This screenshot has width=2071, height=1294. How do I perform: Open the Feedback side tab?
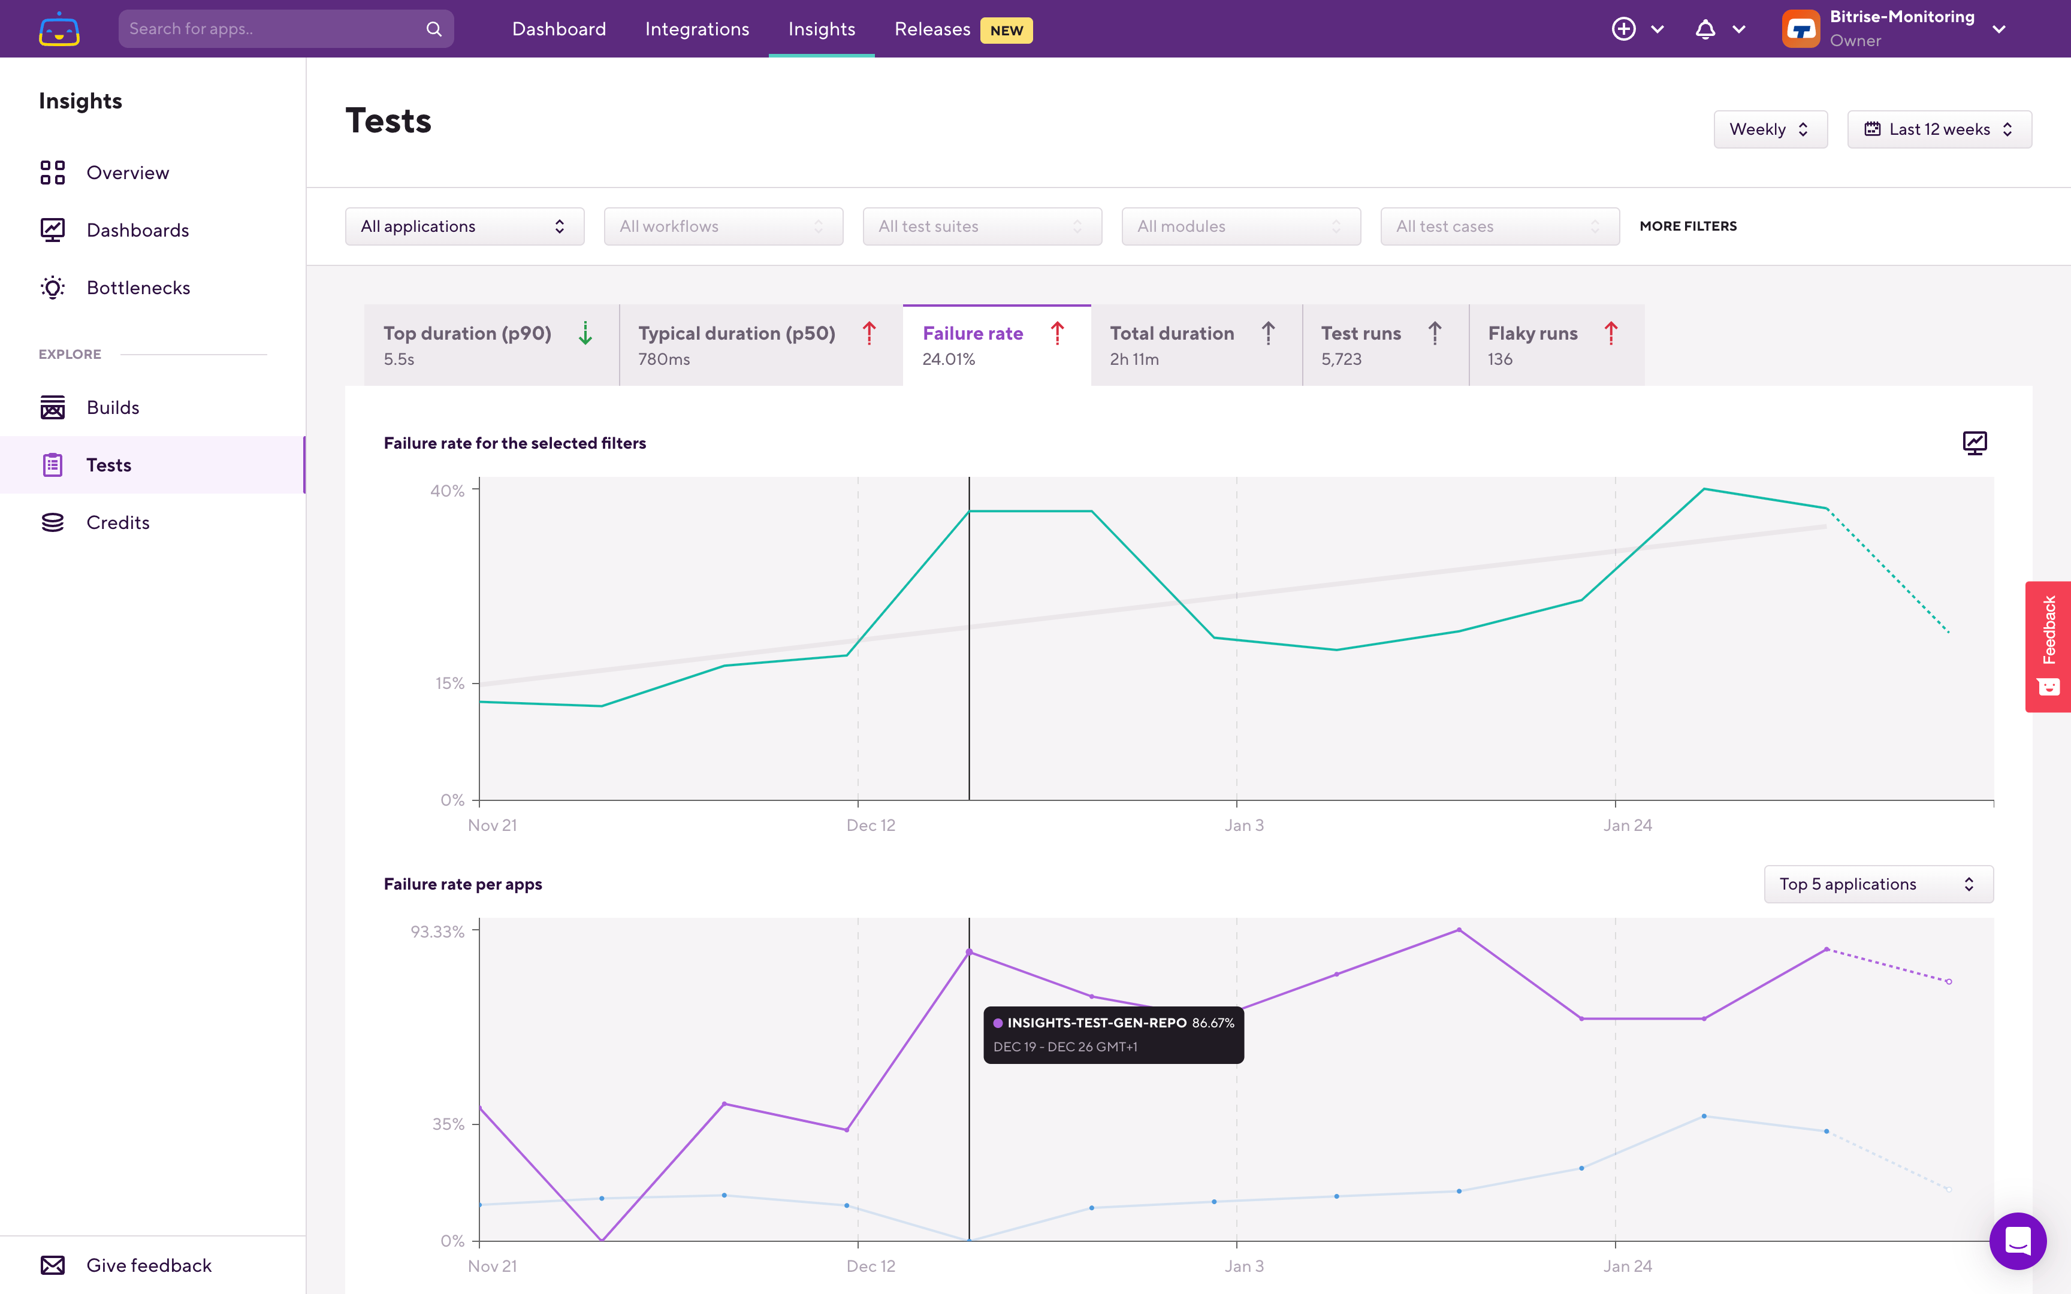[2048, 646]
